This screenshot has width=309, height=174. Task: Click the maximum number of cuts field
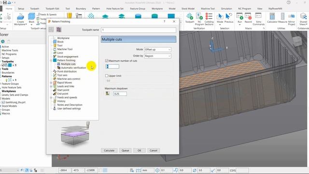point(112,66)
